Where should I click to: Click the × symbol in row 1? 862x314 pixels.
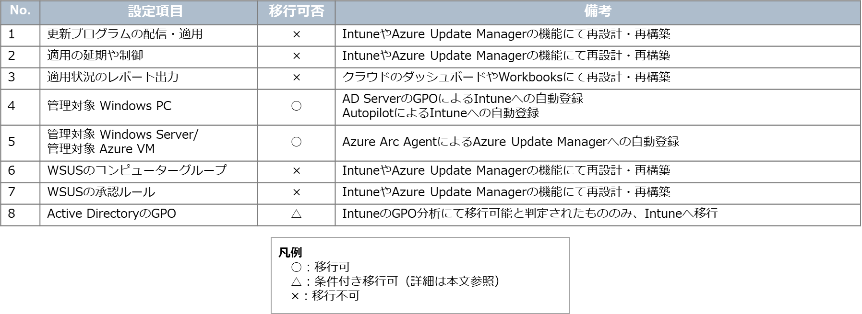tap(296, 34)
